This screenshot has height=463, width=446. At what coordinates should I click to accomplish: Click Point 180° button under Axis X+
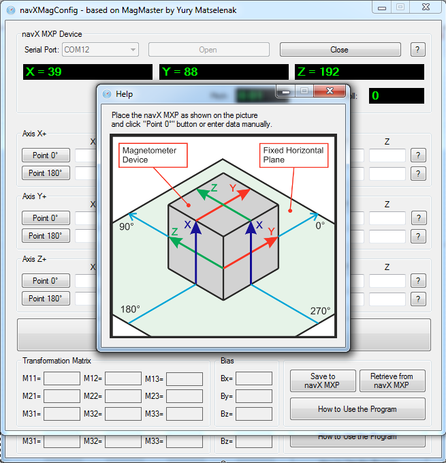tap(46, 173)
